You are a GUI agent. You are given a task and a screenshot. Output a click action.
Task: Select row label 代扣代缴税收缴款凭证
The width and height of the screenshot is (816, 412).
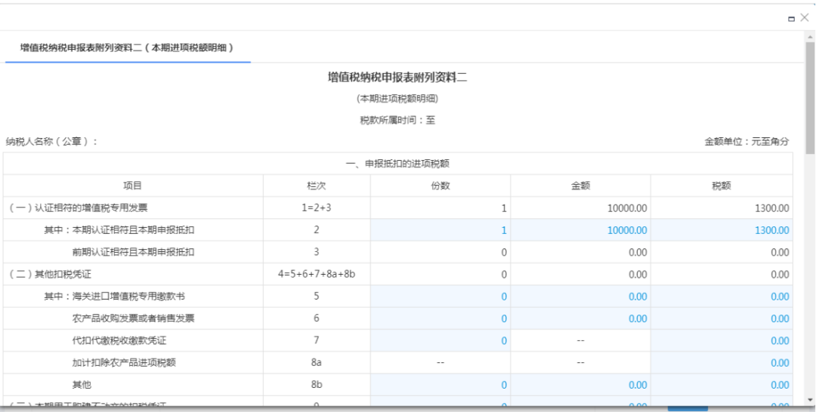click(119, 341)
